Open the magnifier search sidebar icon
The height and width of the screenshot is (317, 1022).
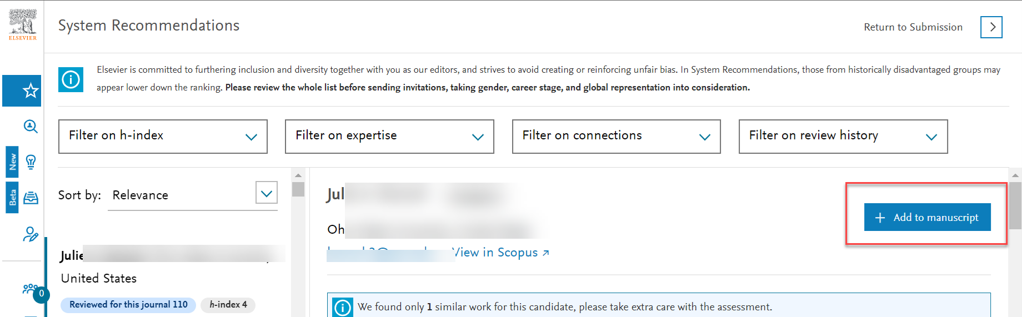(x=31, y=127)
